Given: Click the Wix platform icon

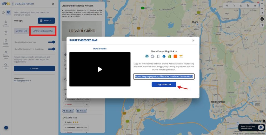Looking at the screenshot, I should click(x=181, y=56).
